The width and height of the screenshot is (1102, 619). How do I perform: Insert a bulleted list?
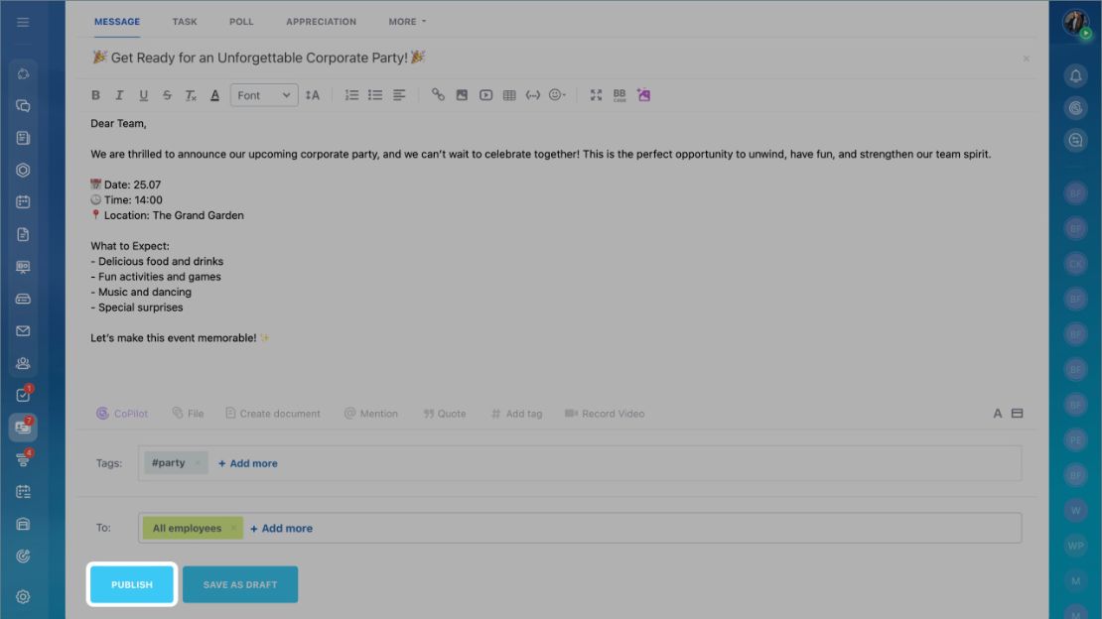pyautogui.click(x=375, y=95)
